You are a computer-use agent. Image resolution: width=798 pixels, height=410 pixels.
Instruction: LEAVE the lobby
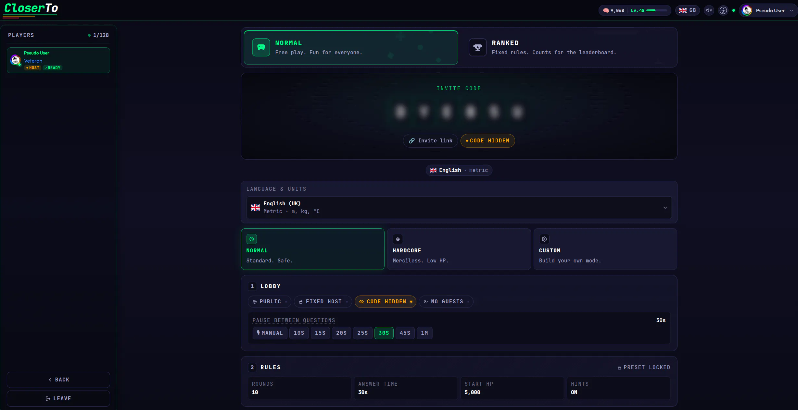58,399
